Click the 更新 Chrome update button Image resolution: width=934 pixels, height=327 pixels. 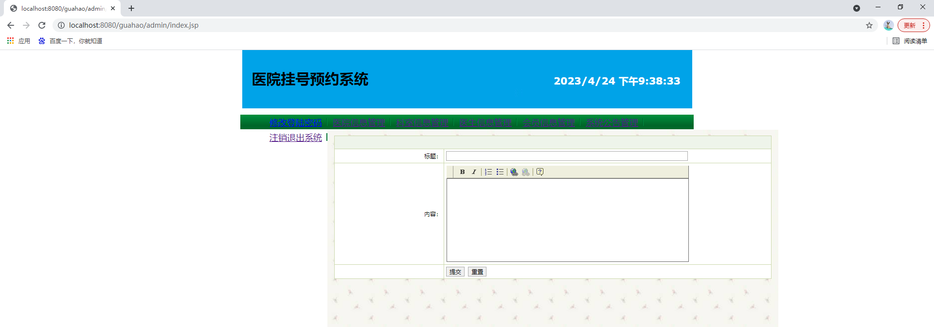click(x=914, y=25)
